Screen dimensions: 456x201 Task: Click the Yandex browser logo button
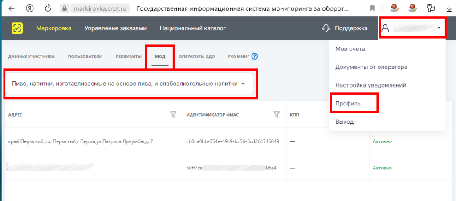pos(30,8)
